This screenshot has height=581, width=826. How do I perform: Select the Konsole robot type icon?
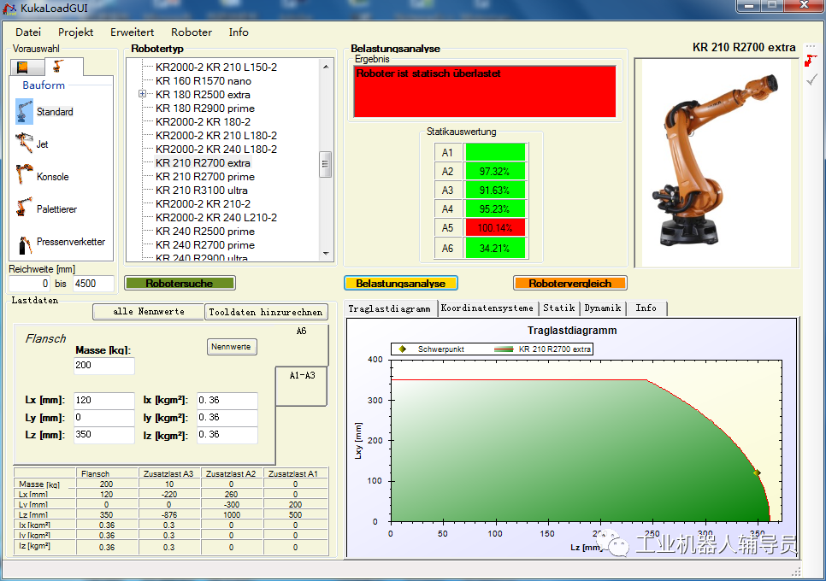click(x=24, y=175)
